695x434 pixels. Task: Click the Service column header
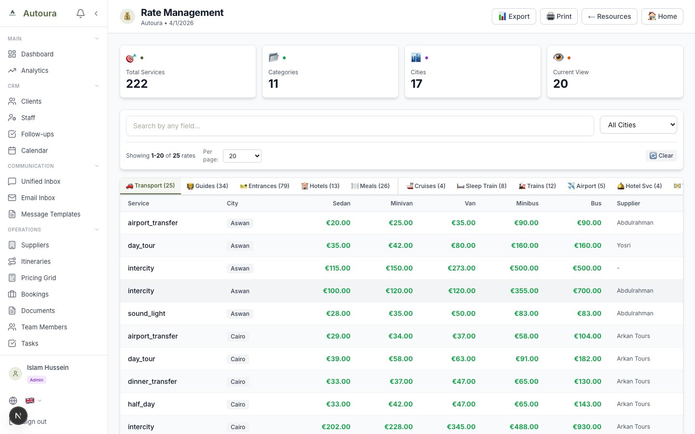click(x=139, y=203)
